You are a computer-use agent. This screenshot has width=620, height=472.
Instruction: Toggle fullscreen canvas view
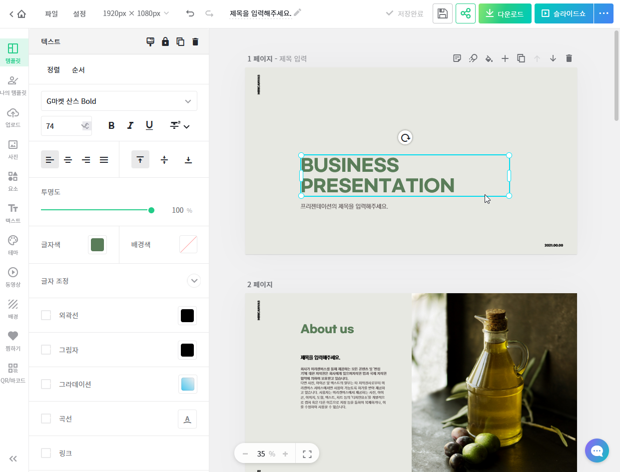click(307, 454)
